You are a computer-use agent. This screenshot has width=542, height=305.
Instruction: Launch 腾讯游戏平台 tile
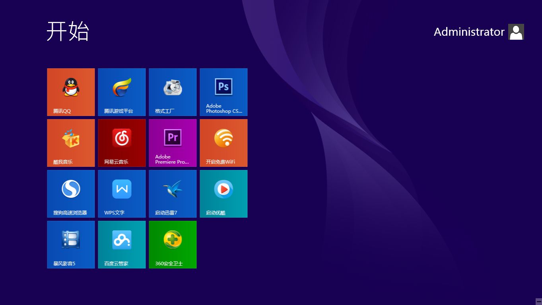121,92
